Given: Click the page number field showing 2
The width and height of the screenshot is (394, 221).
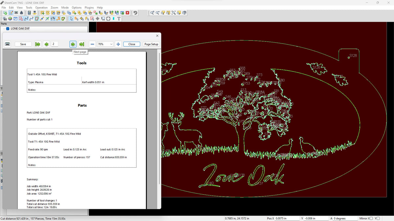Looking at the screenshot, I should [x=55, y=44].
